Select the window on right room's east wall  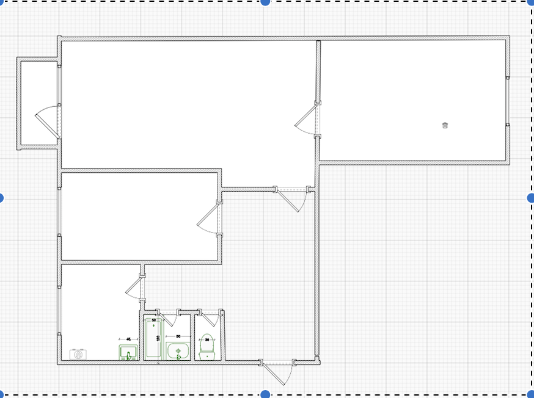508,101
